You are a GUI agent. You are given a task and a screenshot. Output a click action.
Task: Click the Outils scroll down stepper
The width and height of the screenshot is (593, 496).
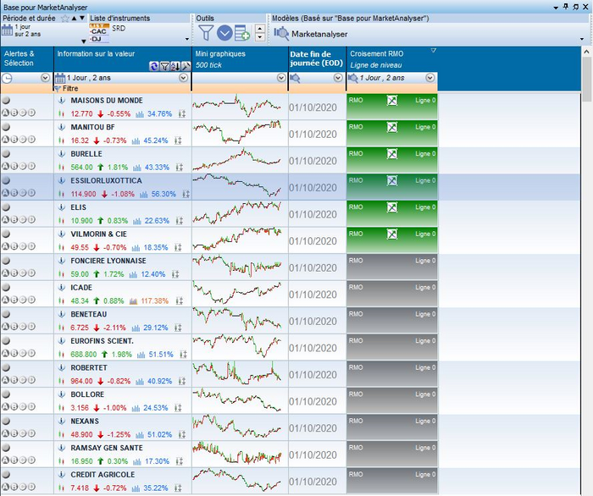[260, 37]
